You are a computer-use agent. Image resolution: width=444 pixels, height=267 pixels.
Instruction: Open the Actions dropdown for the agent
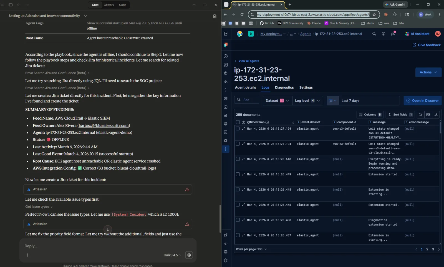click(428, 72)
